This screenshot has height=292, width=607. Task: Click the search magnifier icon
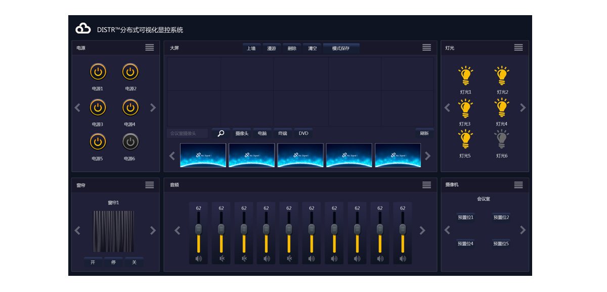coord(221,133)
